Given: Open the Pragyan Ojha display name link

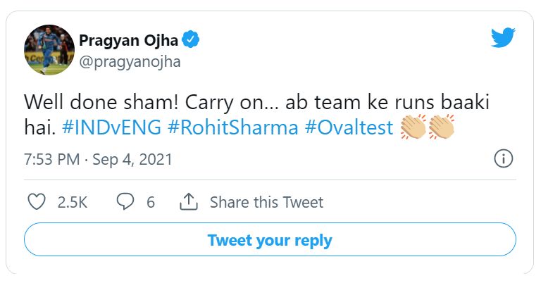Looking at the screenshot, I should (x=129, y=39).
